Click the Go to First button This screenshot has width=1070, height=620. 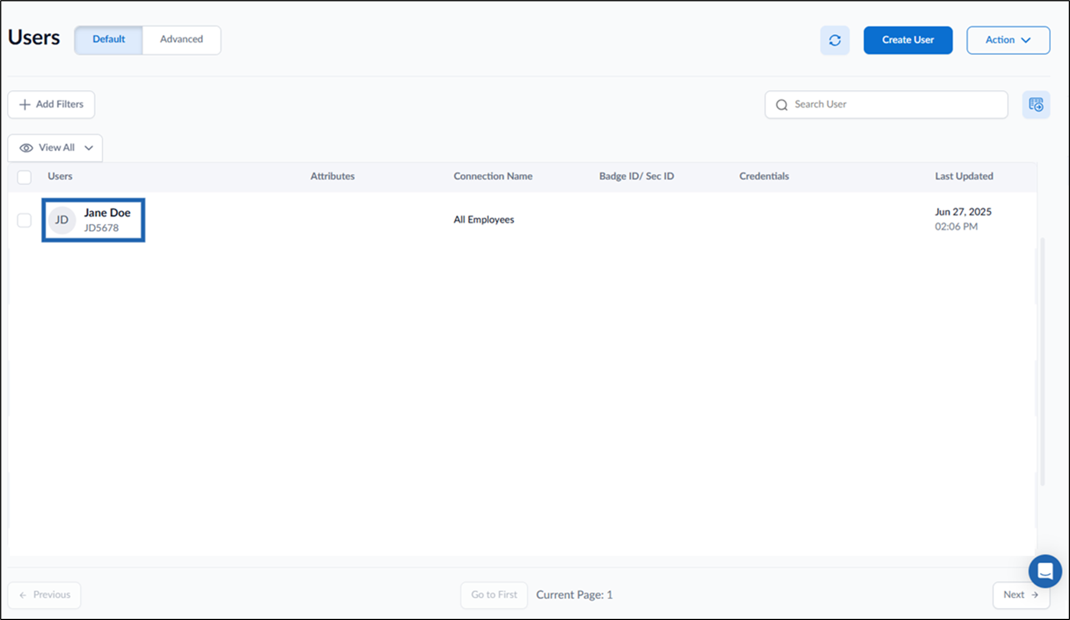[494, 595]
